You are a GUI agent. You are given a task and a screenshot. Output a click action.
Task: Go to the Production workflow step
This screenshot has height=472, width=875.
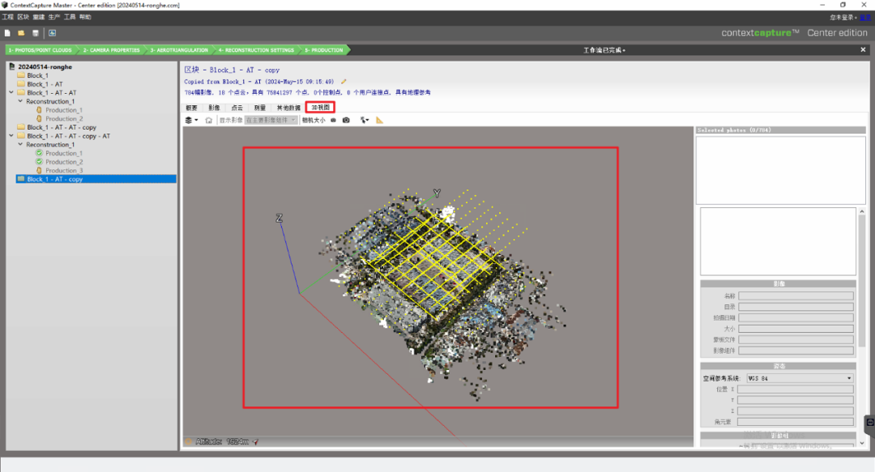(x=324, y=50)
